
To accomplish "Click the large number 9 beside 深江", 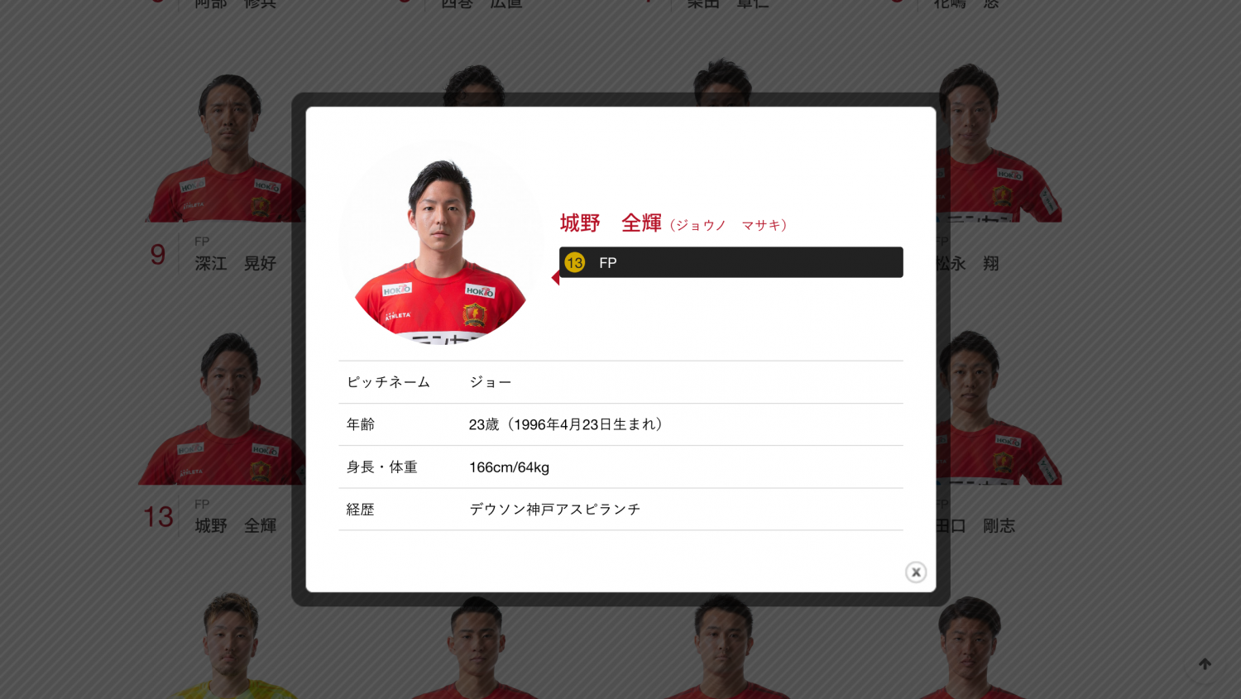I will click(158, 255).
